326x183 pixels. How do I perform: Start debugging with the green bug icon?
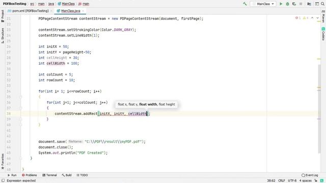coord(287,4)
